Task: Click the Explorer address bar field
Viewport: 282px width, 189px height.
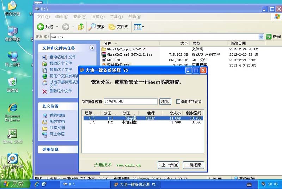Action: tap(155, 37)
